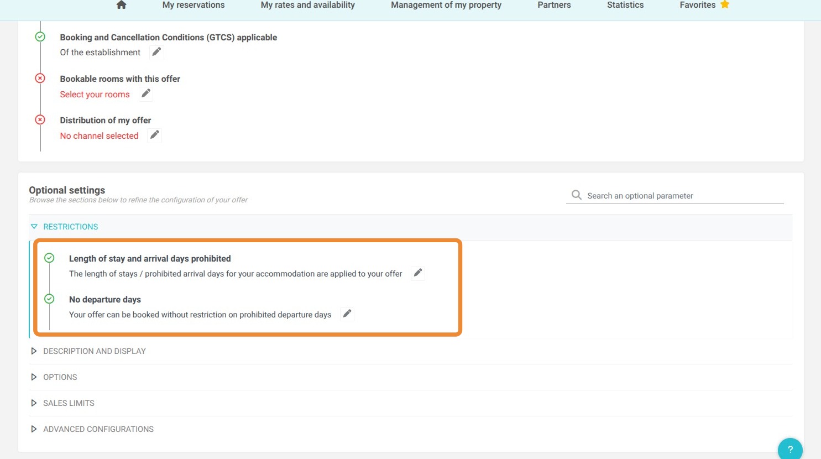Click green check next to GTCS conditions
The width and height of the screenshot is (821, 459).
40,37
